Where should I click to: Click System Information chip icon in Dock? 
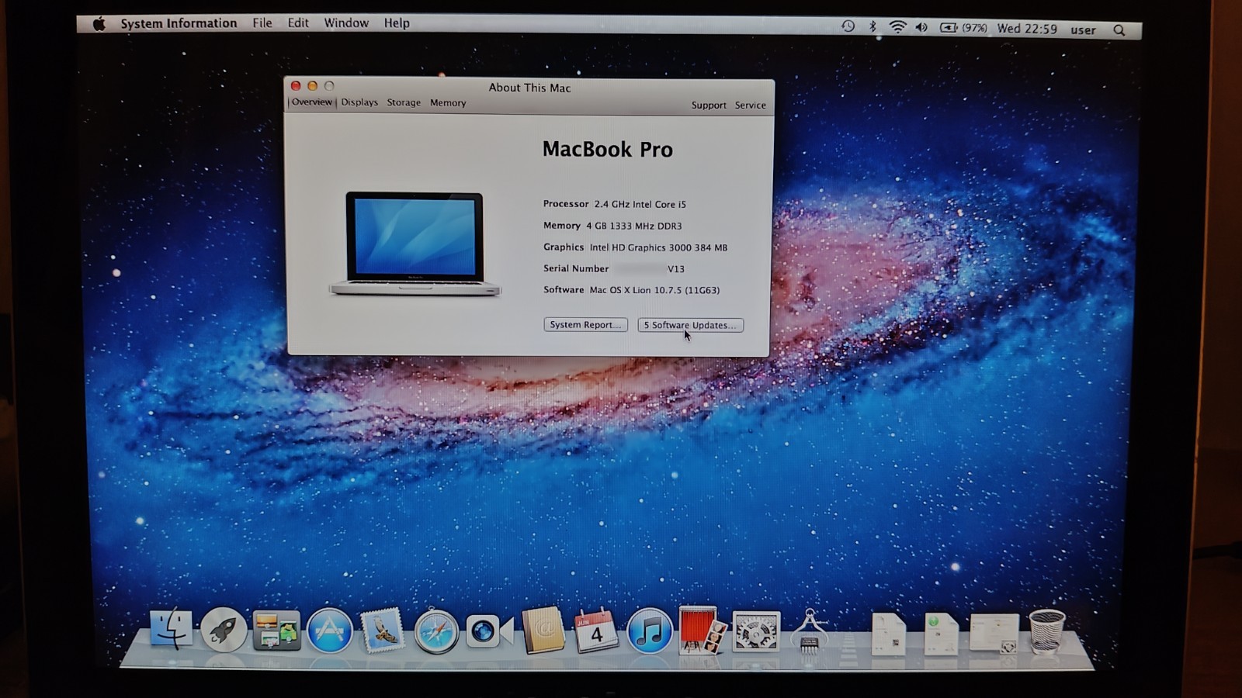(810, 631)
